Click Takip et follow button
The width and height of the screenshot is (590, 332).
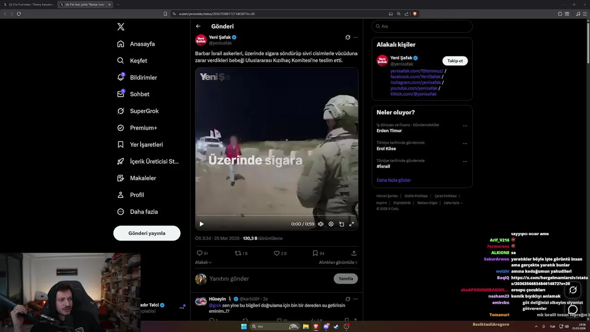(x=455, y=61)
